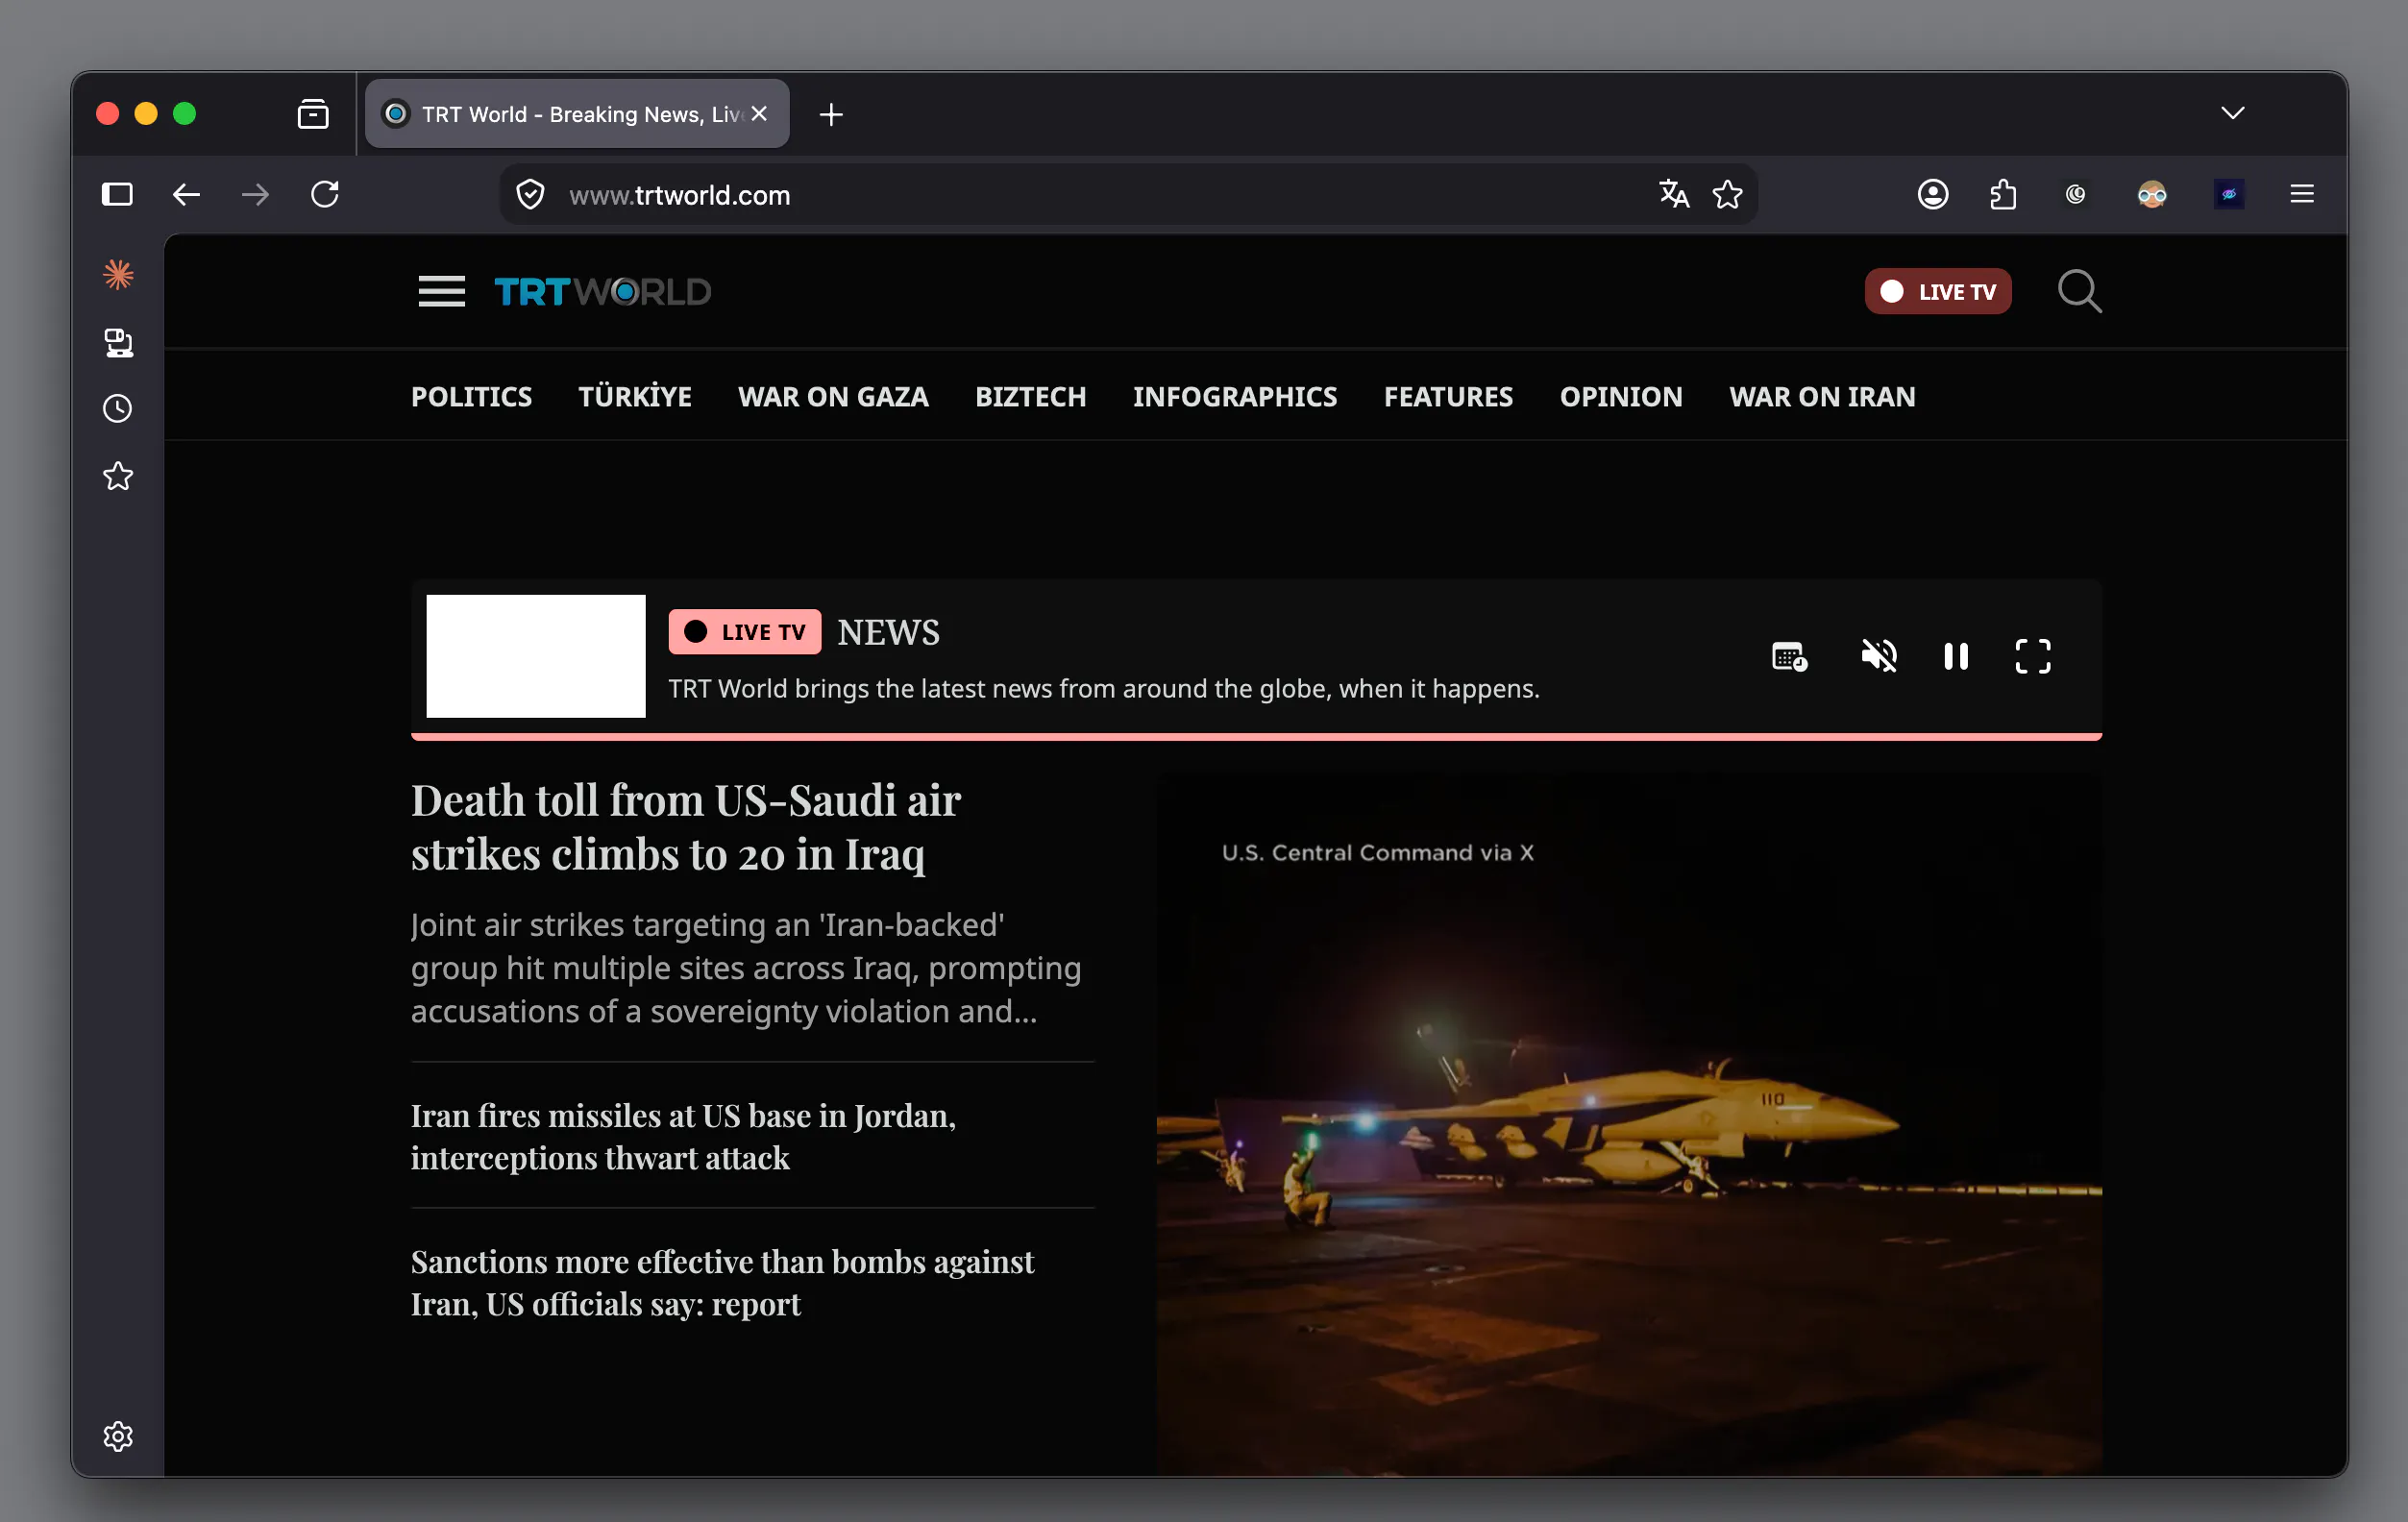Enter fullscreen on the live TV player

[2032, 656]
